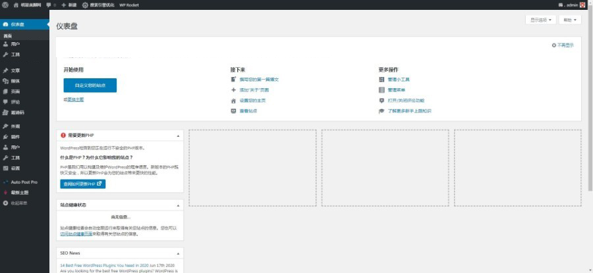Collapse the SEO News widget arrow

click(x=178, y=253)
